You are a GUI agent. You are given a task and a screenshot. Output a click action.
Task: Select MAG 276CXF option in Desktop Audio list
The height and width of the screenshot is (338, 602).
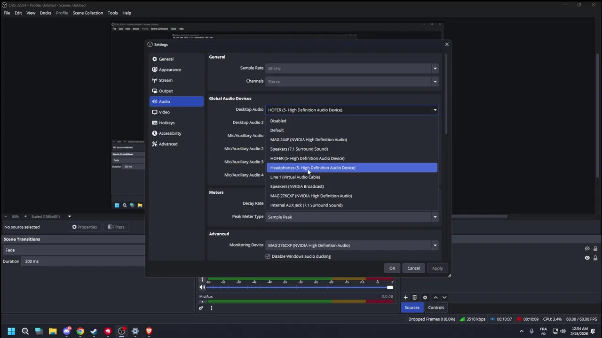[352, 196]
